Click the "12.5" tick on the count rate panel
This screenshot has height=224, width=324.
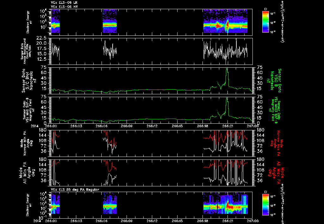pos(41,59)
